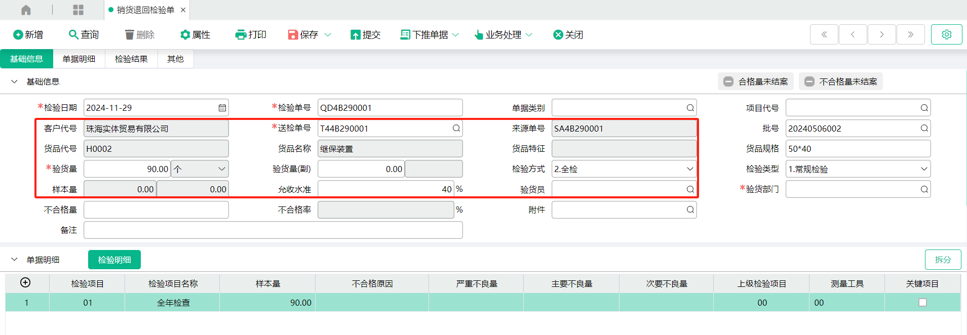
Task: Click the 测量工具 column header
Action: 847,283
